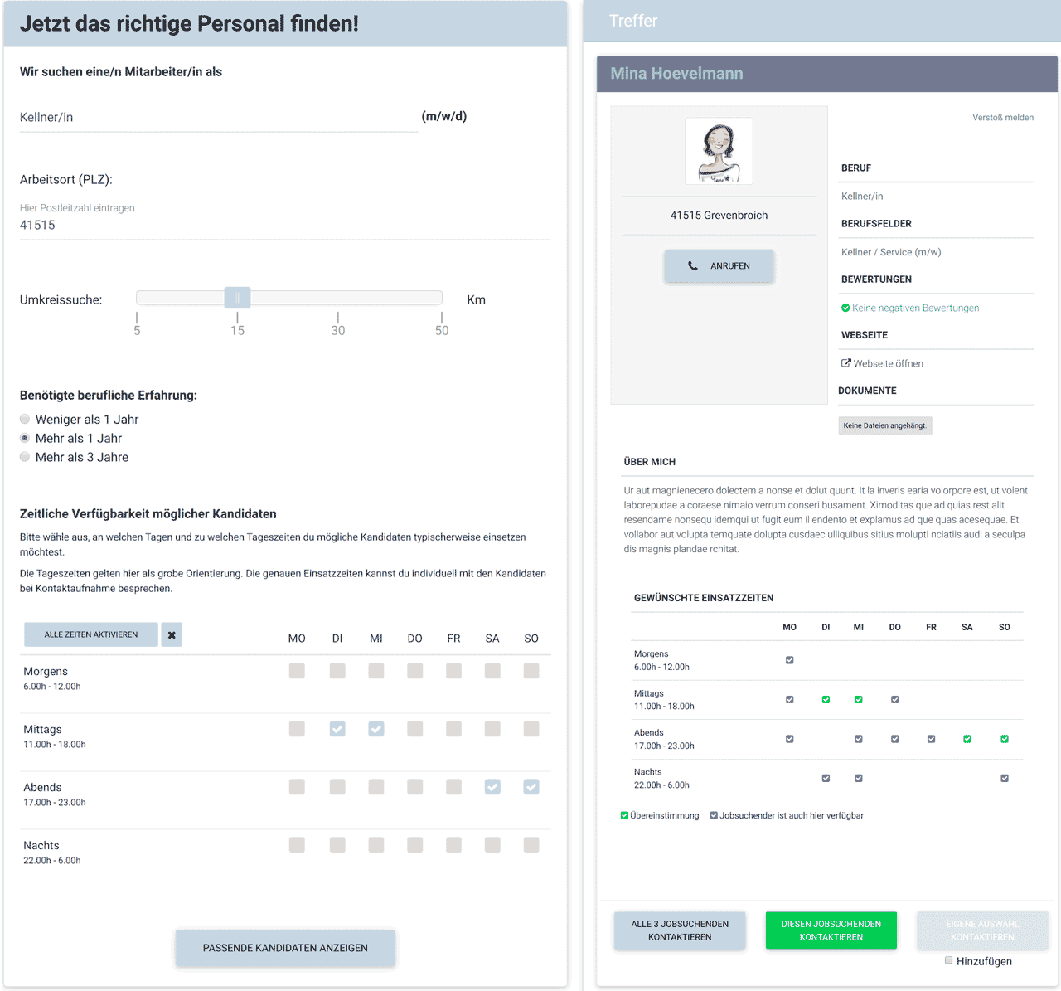The width and height of the screenshot is (1061, 991).
Task: Click candidate's Nachts 22.00h - 6.00h row label
Action: tap(661, 778)
